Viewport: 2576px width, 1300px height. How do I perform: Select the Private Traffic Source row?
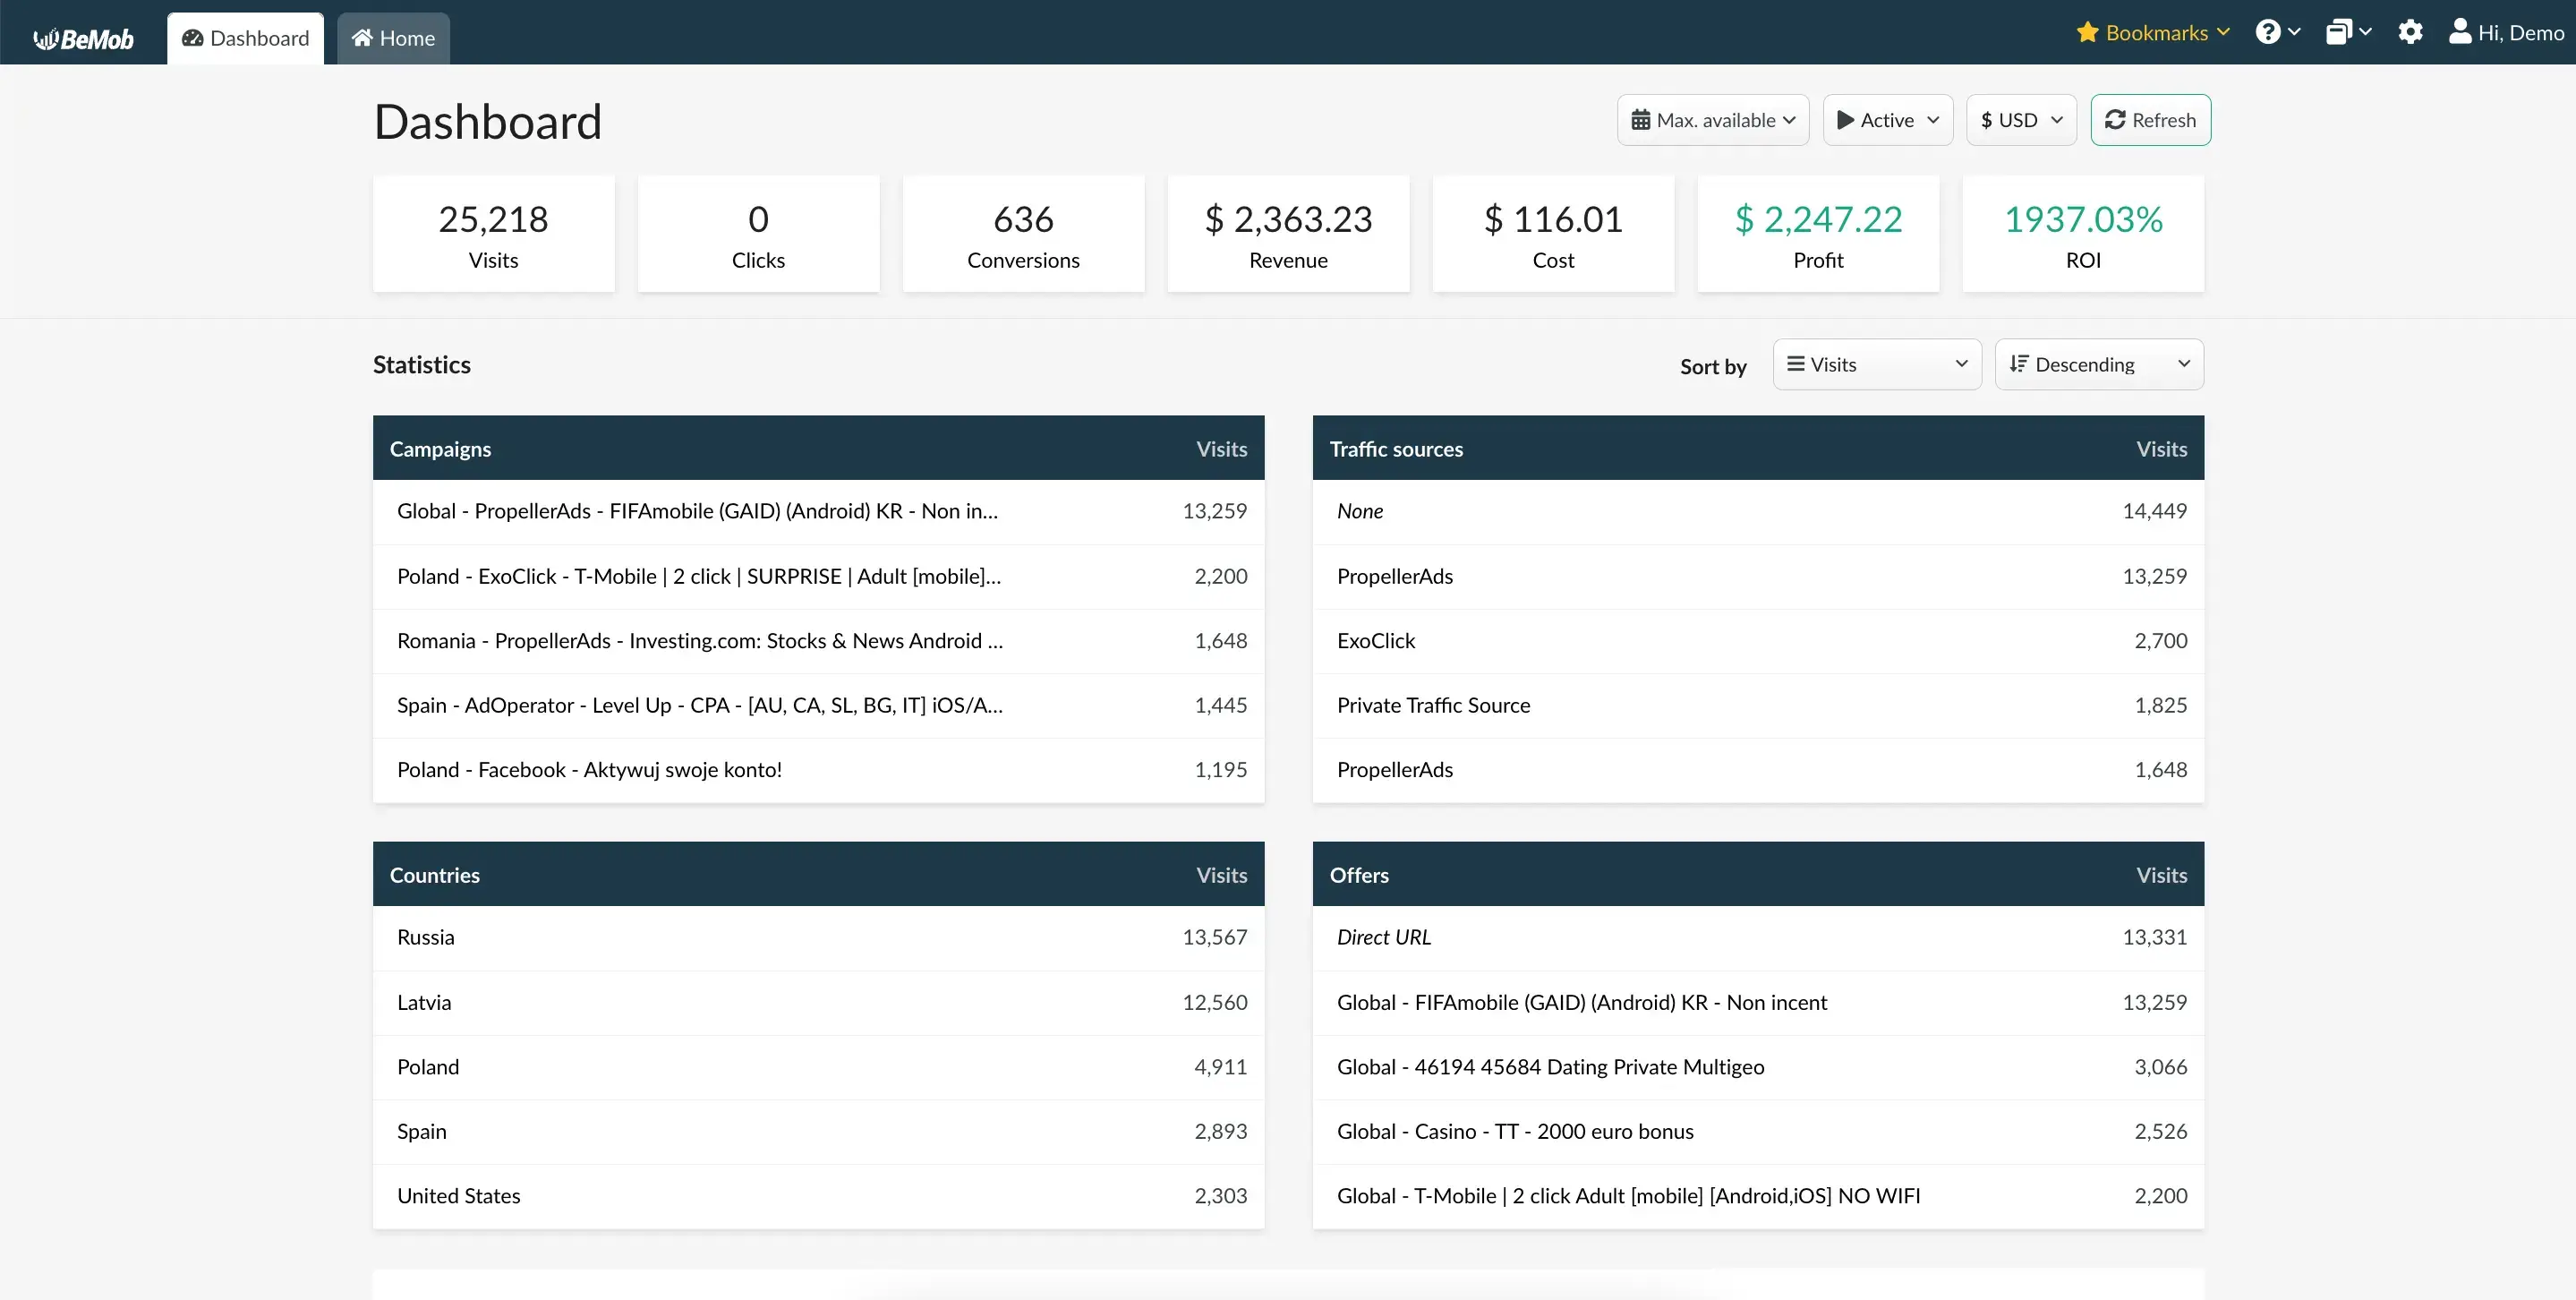pyautogui.click(x=1759, y=705)
